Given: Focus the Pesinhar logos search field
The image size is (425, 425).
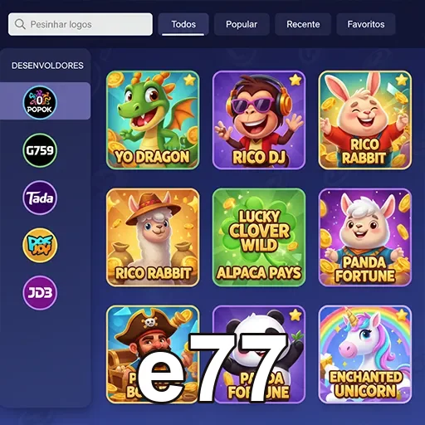Looking at the screenshot, I should coord(81,24).
